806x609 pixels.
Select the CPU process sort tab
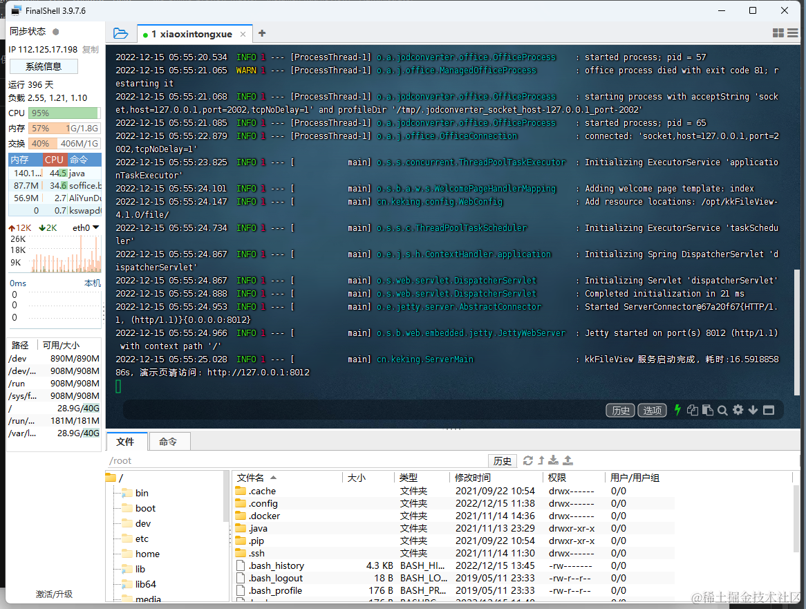tap(54, 160)
